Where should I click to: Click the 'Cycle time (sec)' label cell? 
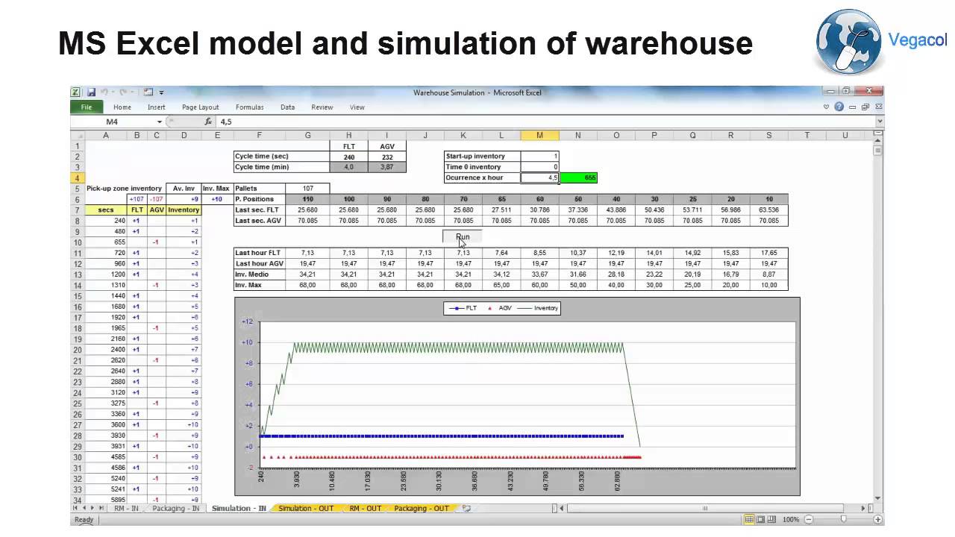pos(281,157)
